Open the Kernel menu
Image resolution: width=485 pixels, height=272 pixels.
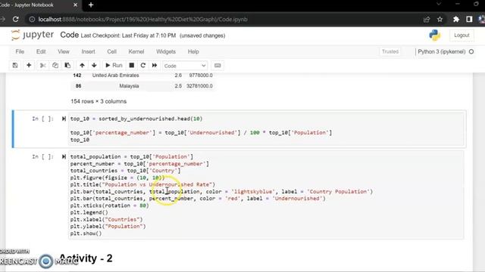(136, 51)
